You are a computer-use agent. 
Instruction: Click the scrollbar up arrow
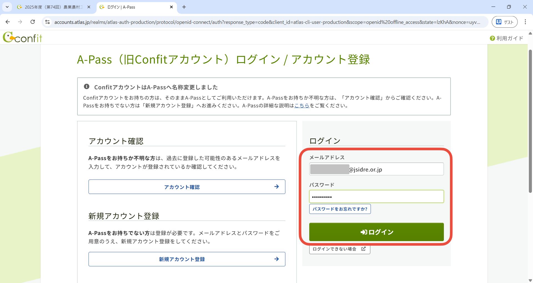pyautogui.click(x=530, y=33)
